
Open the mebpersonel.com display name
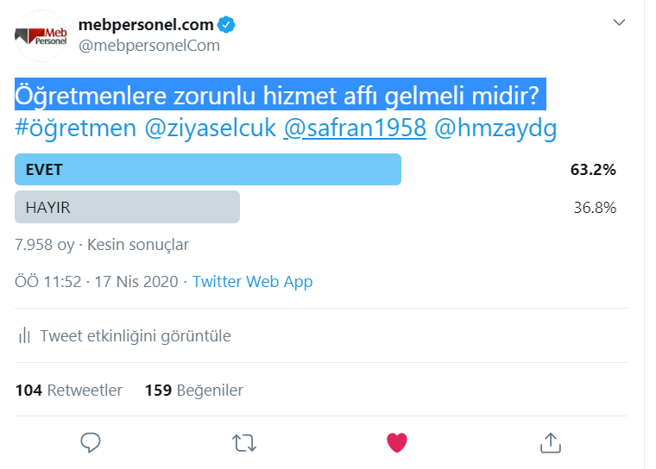tap(145, 23)
